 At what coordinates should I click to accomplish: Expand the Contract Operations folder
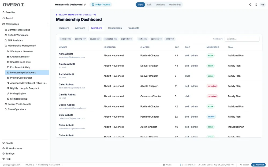[17, 30]
